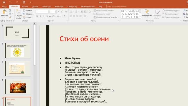188x106 pixels.
Task: Increase list indent level icon
Action: click(85, 12)
